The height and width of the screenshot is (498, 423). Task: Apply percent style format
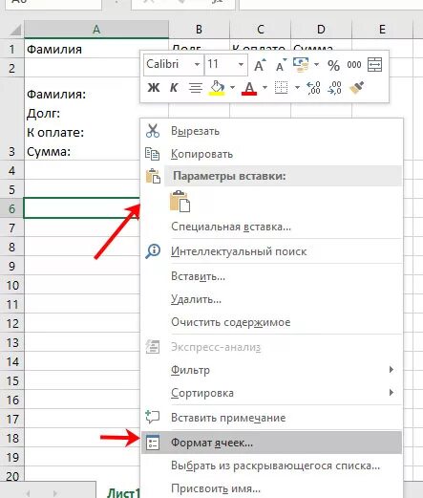(333, 65)
